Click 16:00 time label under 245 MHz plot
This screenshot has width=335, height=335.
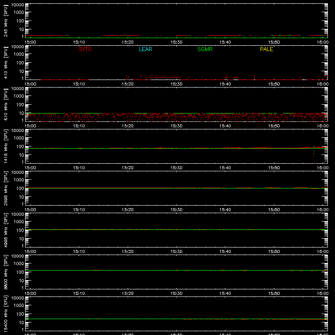tap(322, 42)
